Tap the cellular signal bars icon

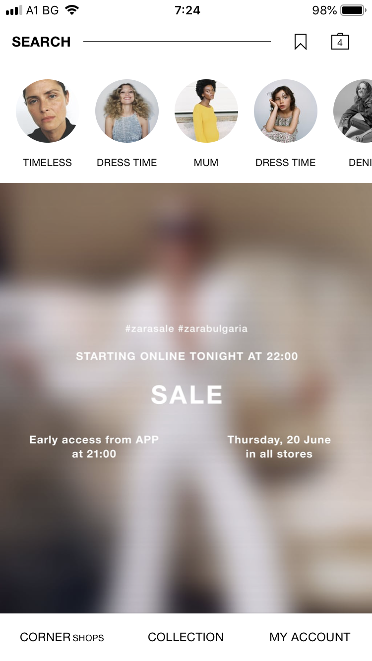point(14,10)
